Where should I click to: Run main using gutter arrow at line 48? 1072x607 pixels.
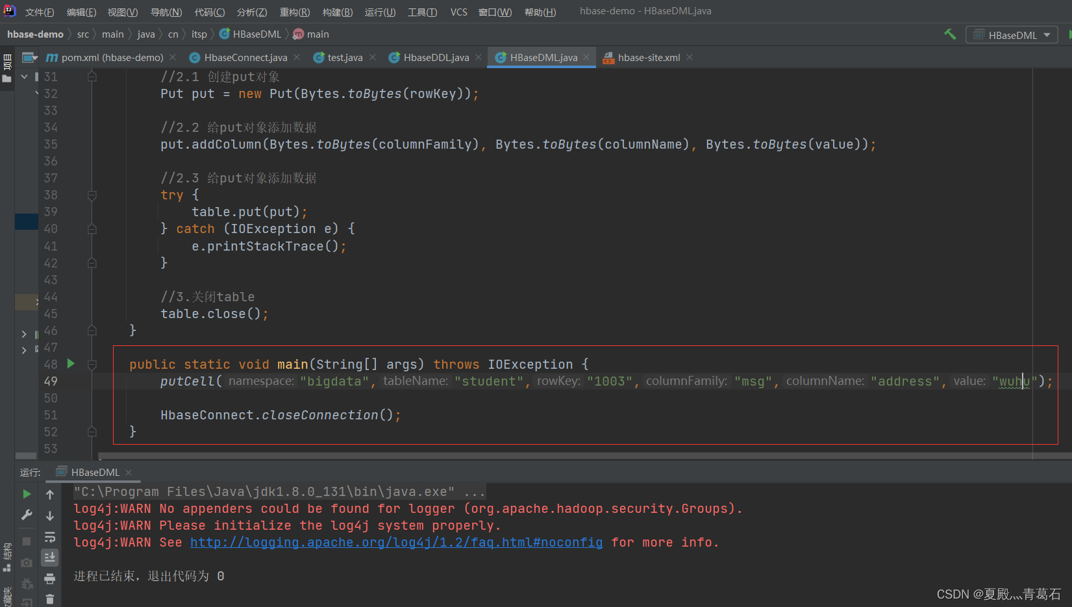(71, 364)
